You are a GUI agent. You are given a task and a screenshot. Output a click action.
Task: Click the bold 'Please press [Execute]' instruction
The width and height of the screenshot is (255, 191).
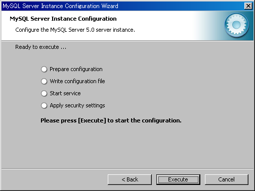tap(111, 120)
